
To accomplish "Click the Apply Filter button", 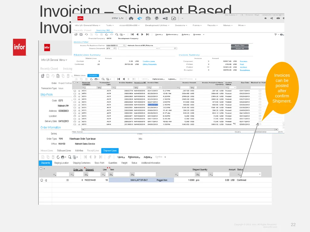I will [x=240, y=46].
